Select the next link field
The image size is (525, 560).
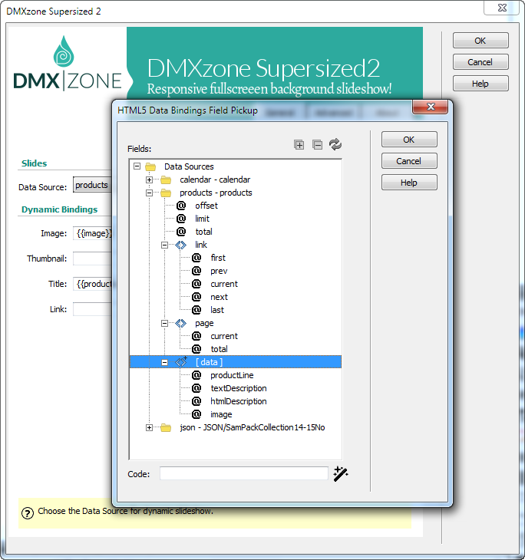(219, 297)
